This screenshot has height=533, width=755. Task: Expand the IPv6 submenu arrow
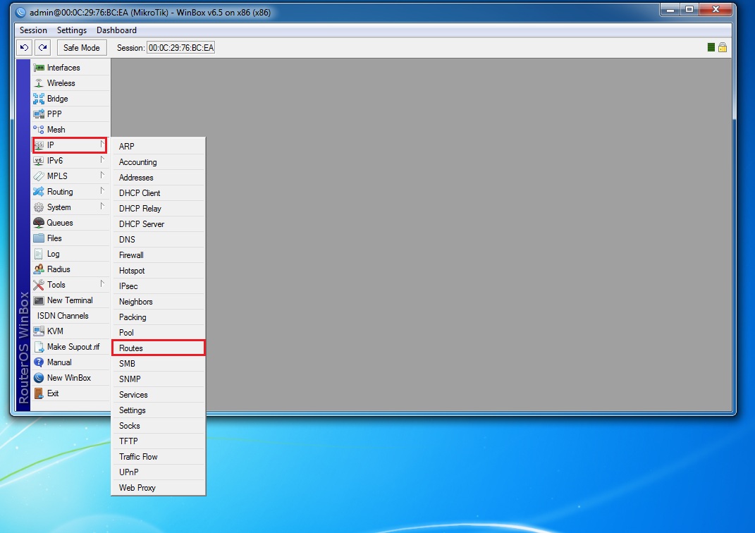(102, 160)
